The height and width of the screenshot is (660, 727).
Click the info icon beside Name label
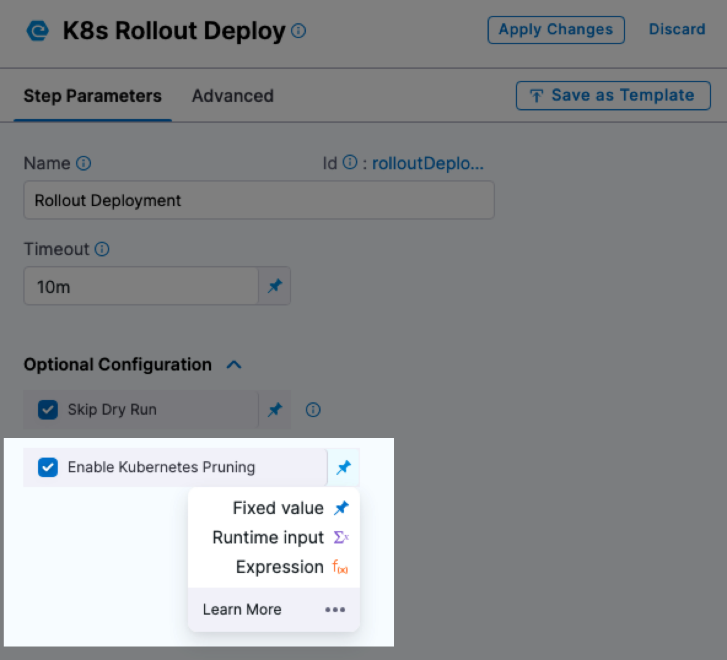point(84,163)
